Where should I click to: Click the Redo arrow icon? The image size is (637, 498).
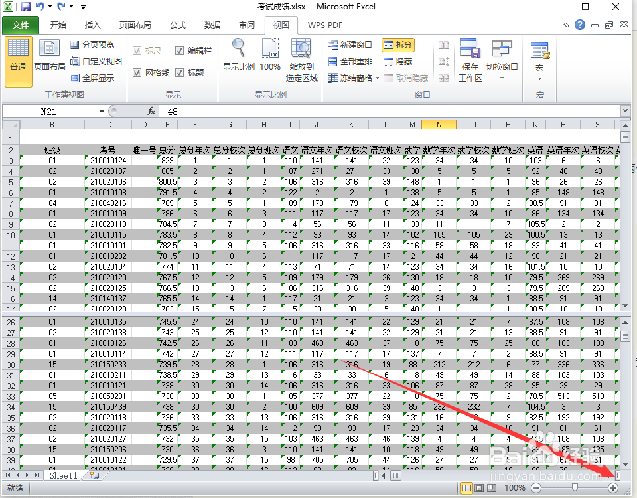[x=61, y=6]
